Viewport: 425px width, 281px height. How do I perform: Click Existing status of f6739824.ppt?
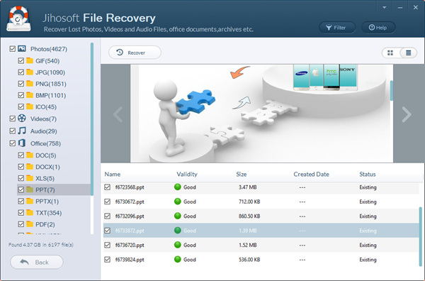click(368, 260)
